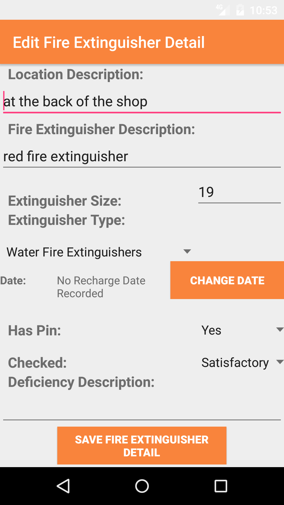This screenshot has height=505, width=284.
Task: Tap the 10:53 clock in status bar
Action: [x=263, y=11]
